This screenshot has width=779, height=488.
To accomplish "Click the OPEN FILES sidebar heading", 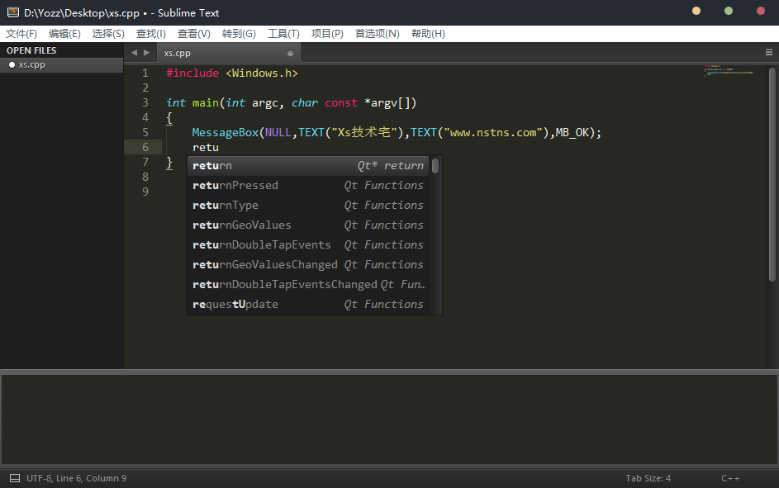I will coord(31,50).
